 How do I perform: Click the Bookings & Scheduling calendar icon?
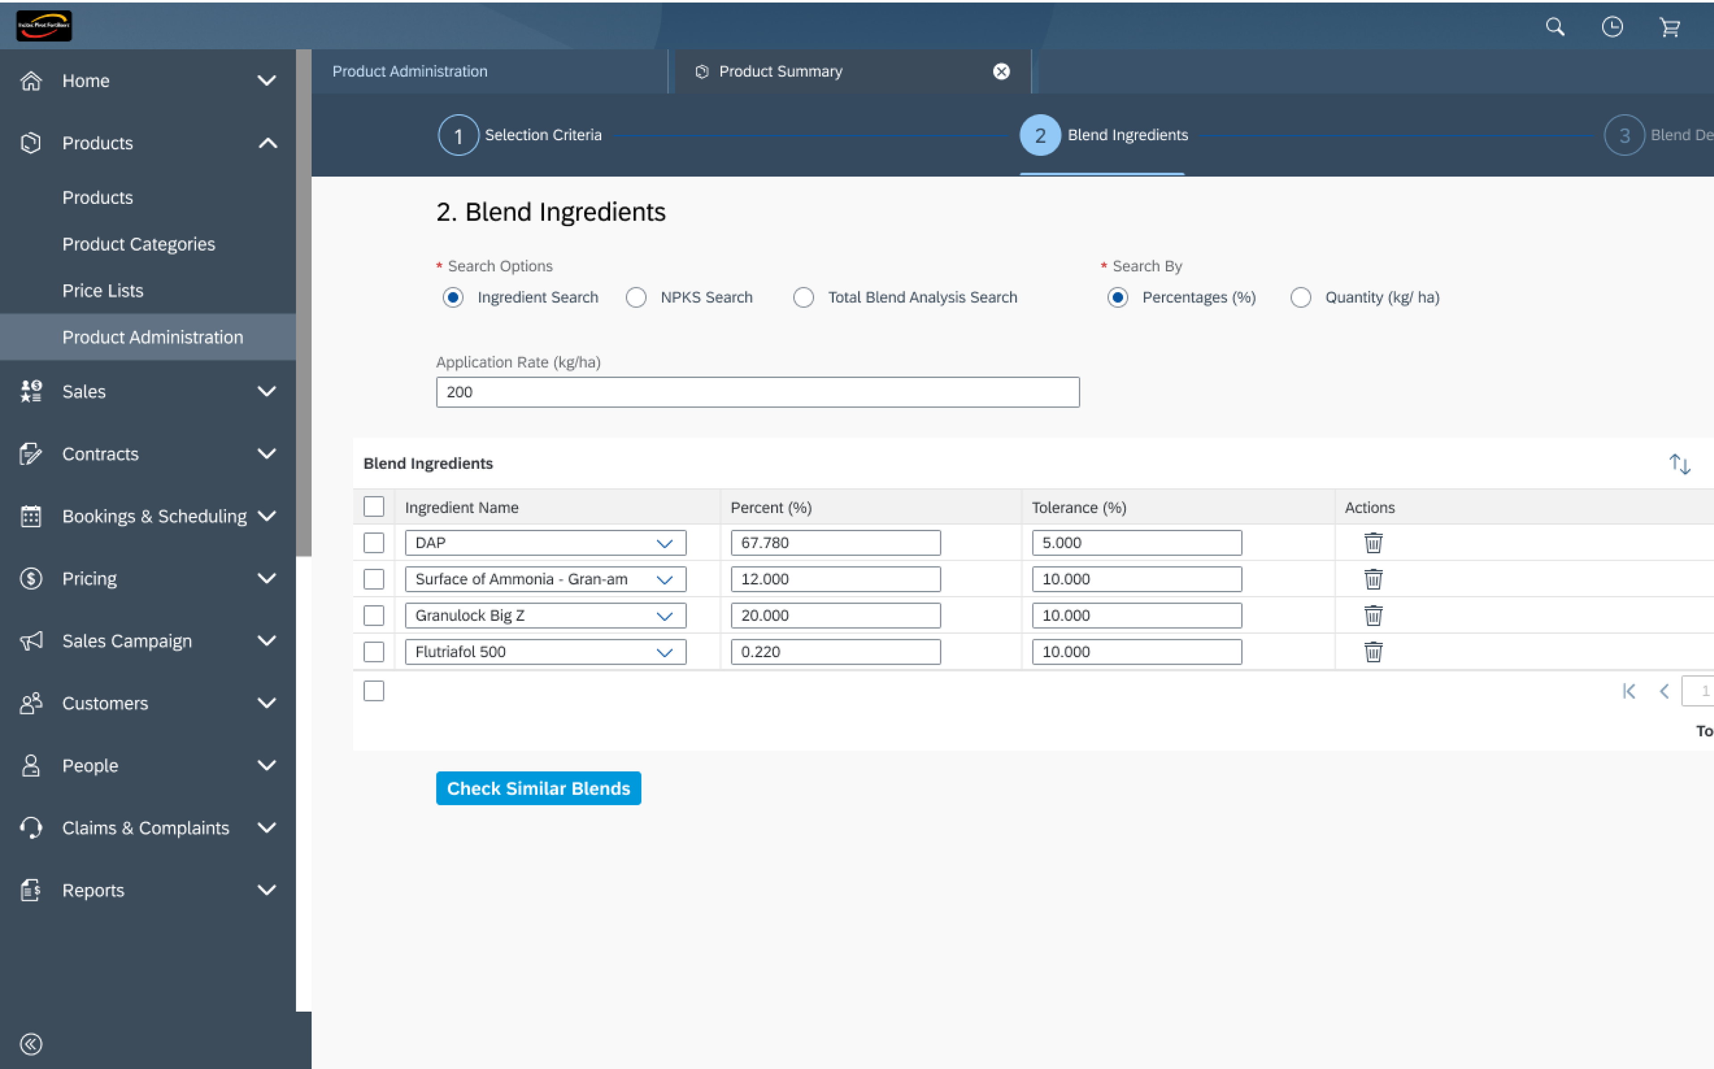(x=31, y=516)
